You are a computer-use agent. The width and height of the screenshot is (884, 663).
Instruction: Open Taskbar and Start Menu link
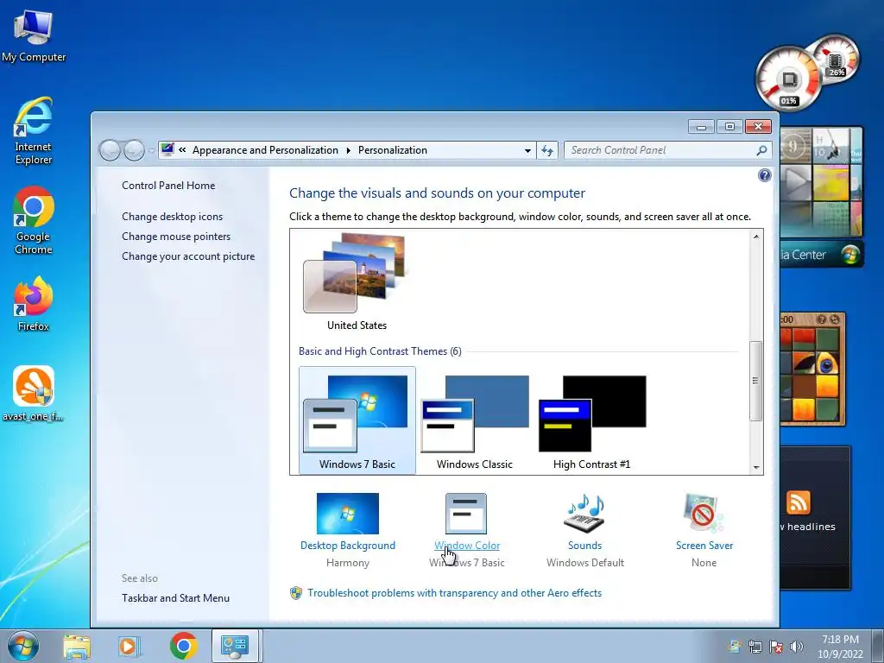(x=175, y=598)
